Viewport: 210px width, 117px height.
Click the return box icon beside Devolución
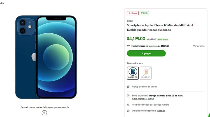[128, 111]
